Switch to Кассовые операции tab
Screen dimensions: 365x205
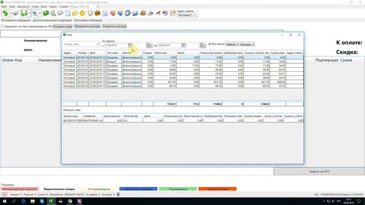point(88,20)
